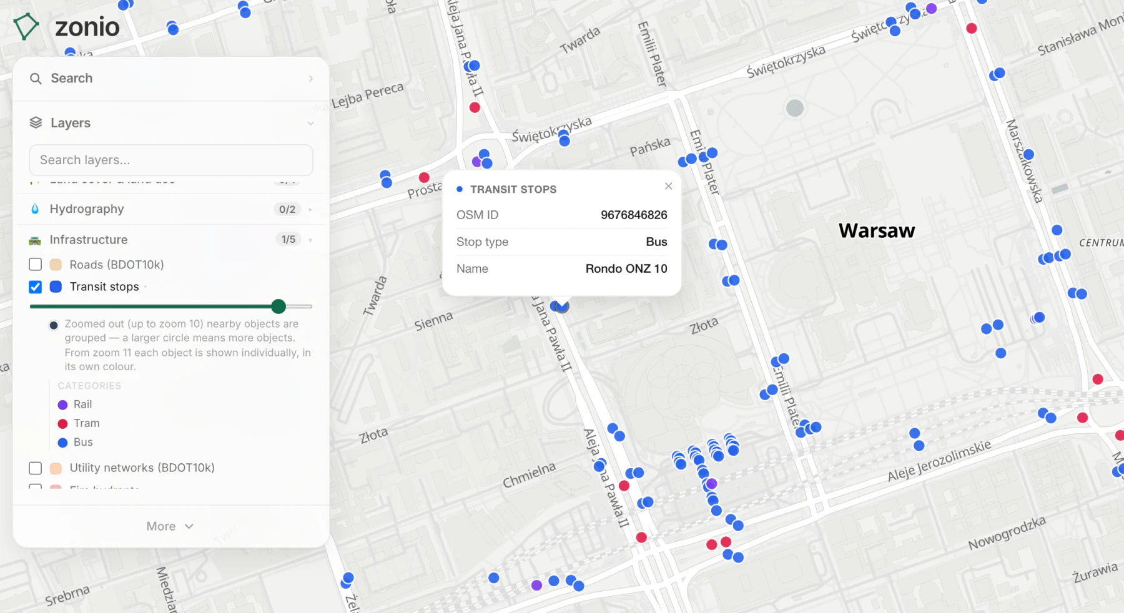Click the Stop type value Bus
The width and height of the screenshot is (1124, 613).
click(x=656, y=242)
